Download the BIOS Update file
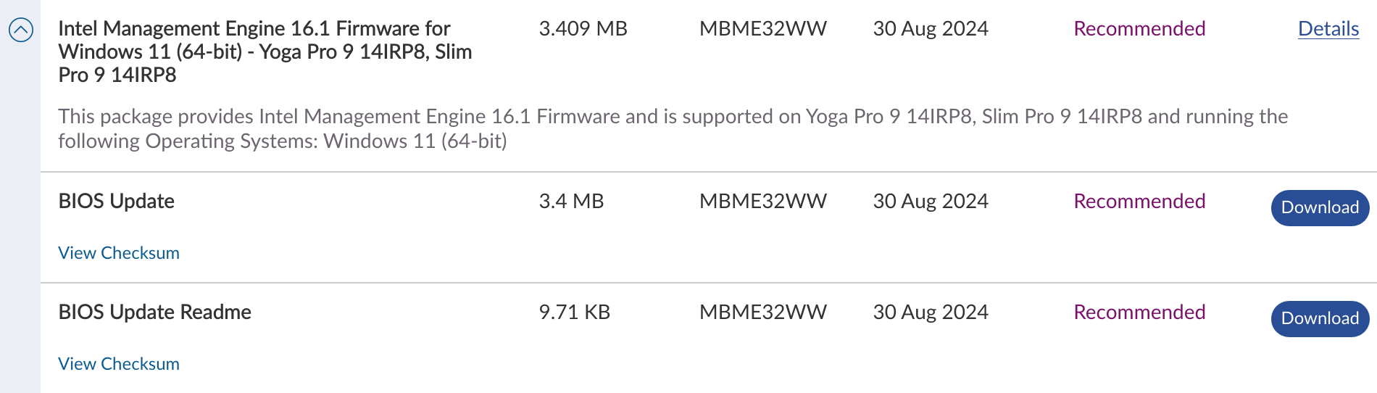 [x=1319, y=208]
